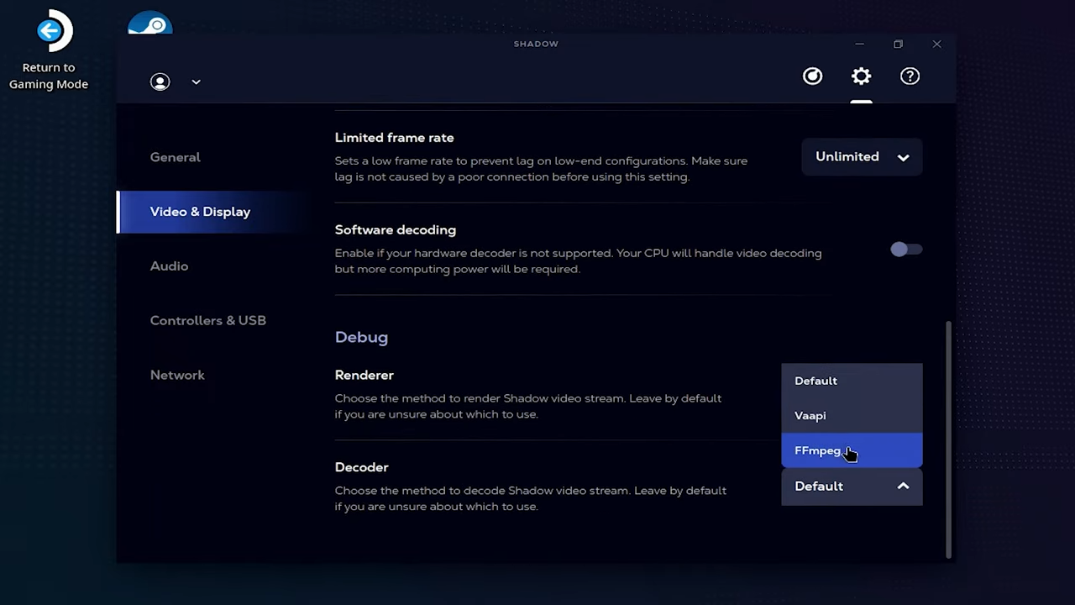1075x605 pixels.
Task: Choose Vaapi in the decoder list
Action: point(852,416)
